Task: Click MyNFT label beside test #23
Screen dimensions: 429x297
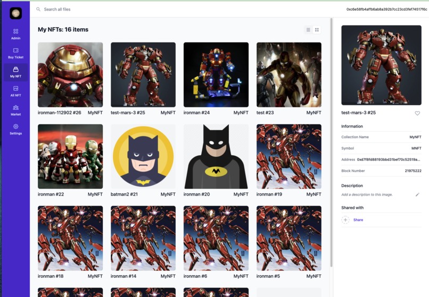Action: (314, 113)
